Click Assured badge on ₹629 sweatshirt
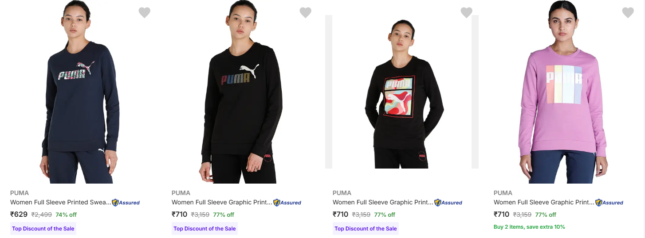Screen dimensions: 645x238 (126, 203)
